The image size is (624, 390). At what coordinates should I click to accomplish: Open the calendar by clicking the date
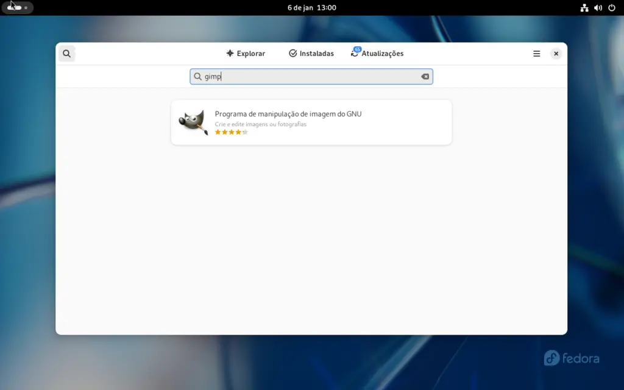tap(311, 7)
